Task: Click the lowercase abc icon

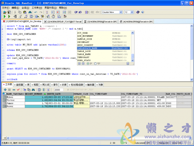Action: point(98,12)
